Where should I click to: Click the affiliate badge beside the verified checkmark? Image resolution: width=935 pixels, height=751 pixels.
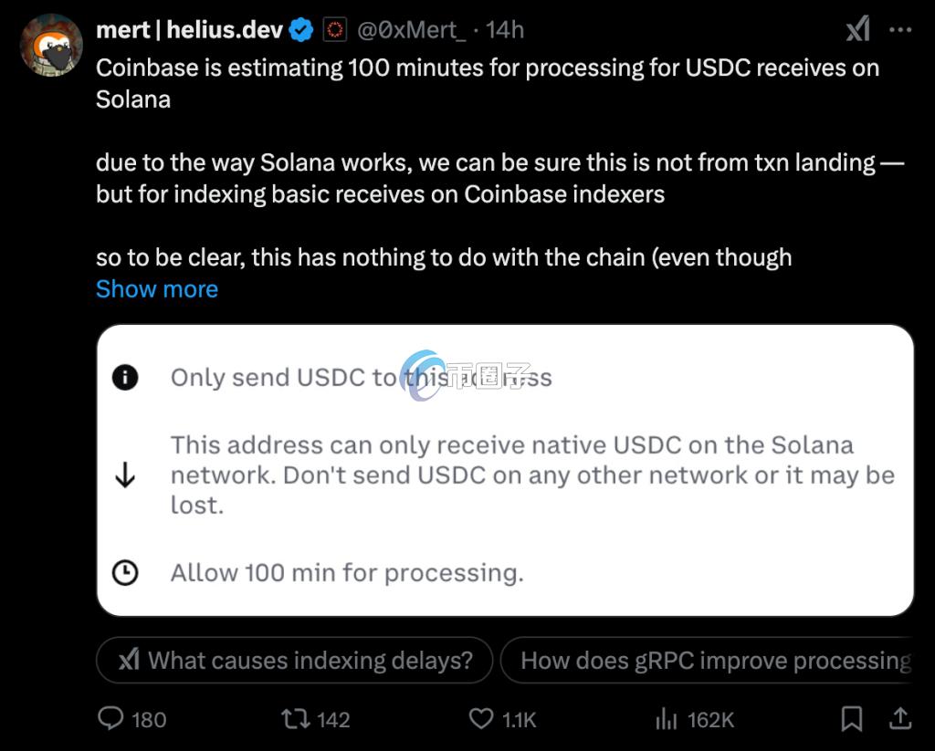(x=334, y=30)
